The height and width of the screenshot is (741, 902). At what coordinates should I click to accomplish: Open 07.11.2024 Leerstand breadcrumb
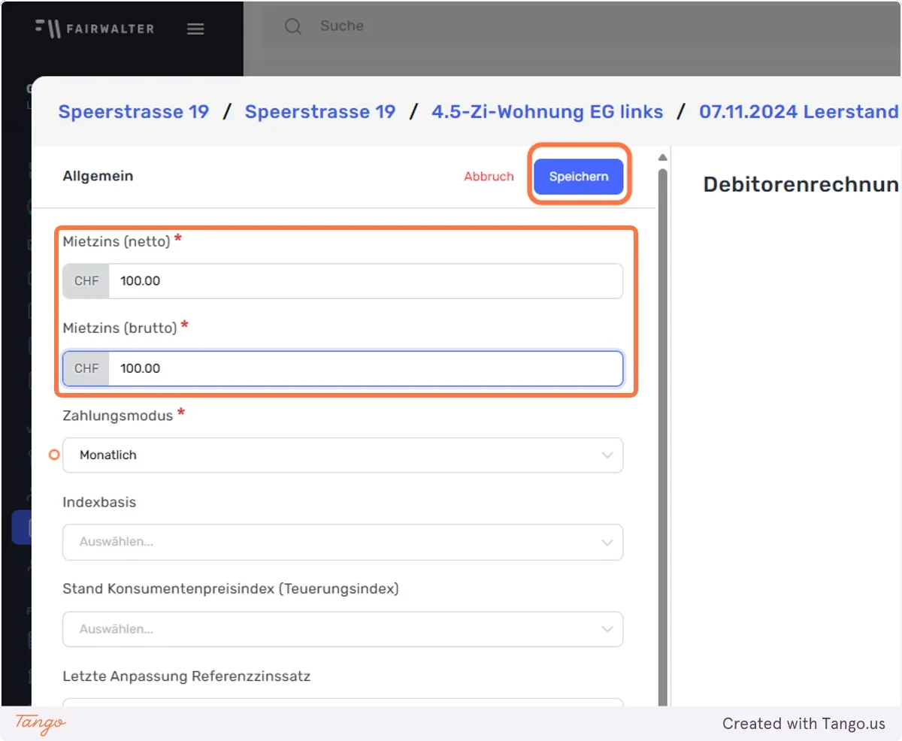(x=799, y=112)
